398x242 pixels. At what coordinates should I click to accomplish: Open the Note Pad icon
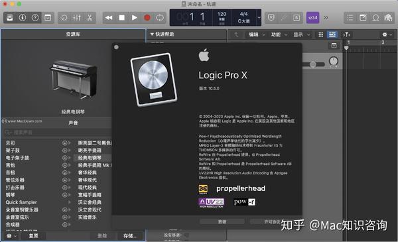[x=363, y=17]
